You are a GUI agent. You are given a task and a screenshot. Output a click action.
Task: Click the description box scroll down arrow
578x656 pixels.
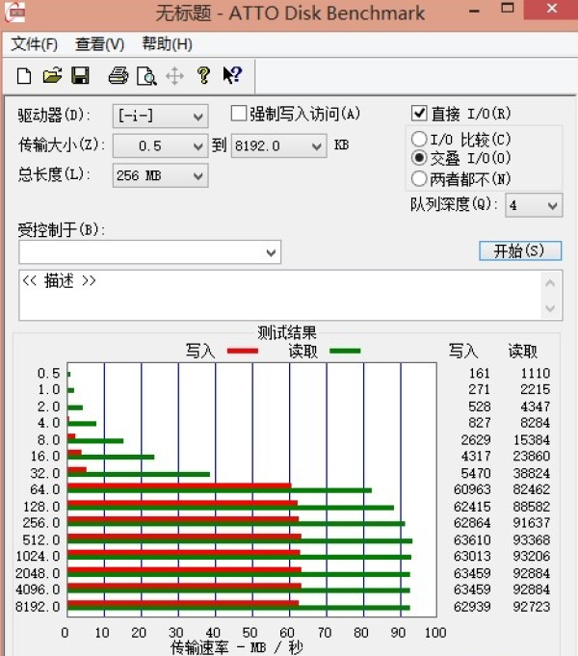[x=550, y=309]
